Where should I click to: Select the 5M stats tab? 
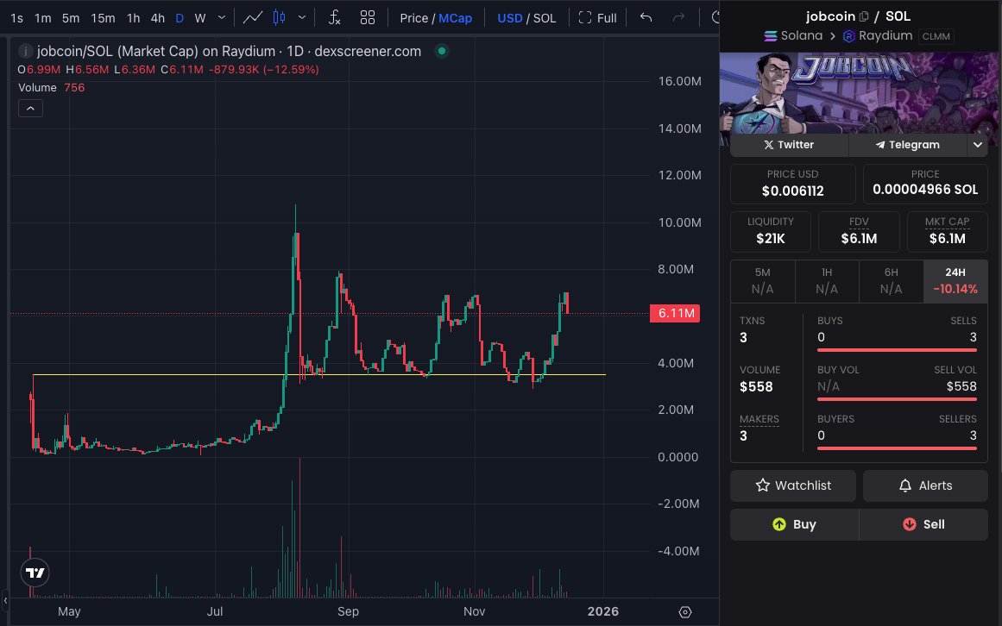point(762,281)
